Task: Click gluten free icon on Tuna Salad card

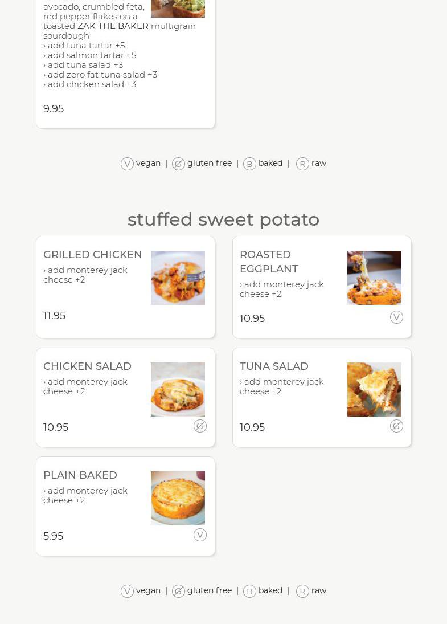Action: pyautogui.click(x=396, y=426)
